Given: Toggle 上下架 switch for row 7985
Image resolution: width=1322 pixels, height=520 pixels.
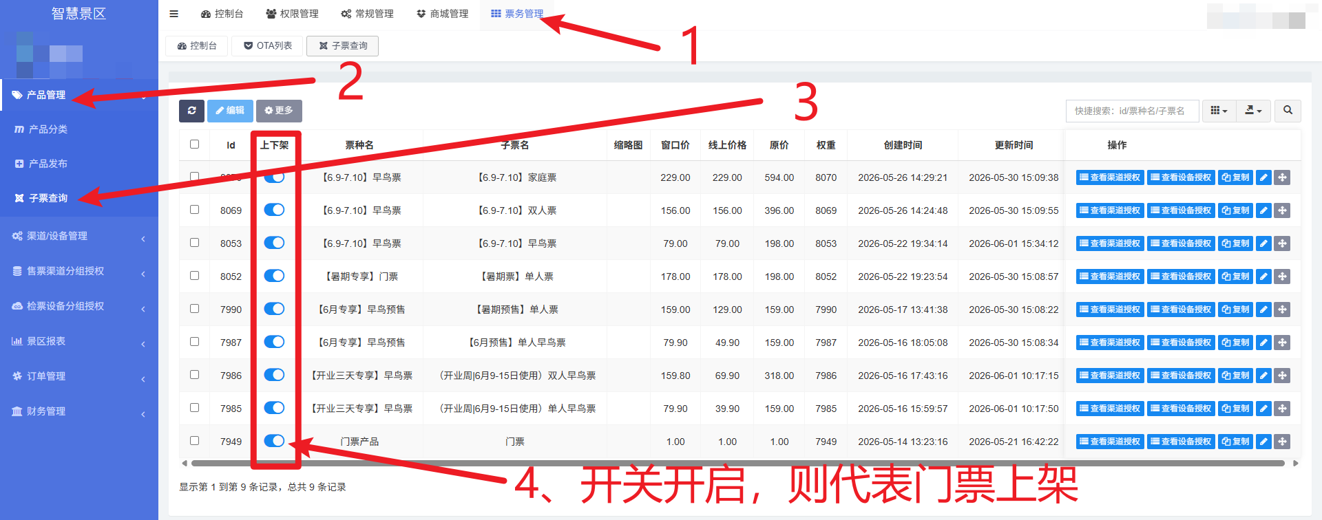Looking at the screenshot, I should [274, 408].
